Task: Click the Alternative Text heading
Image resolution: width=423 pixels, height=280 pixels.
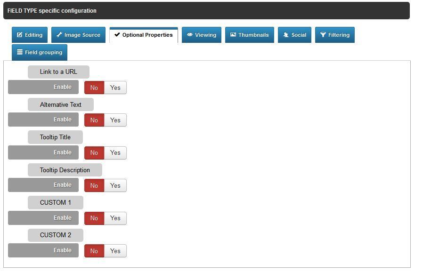Action: [61, 104]
